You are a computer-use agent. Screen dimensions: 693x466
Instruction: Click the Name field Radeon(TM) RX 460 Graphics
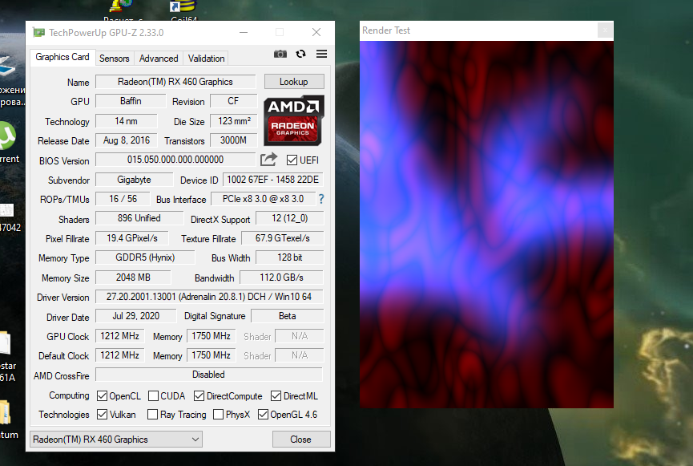[175, 82]
